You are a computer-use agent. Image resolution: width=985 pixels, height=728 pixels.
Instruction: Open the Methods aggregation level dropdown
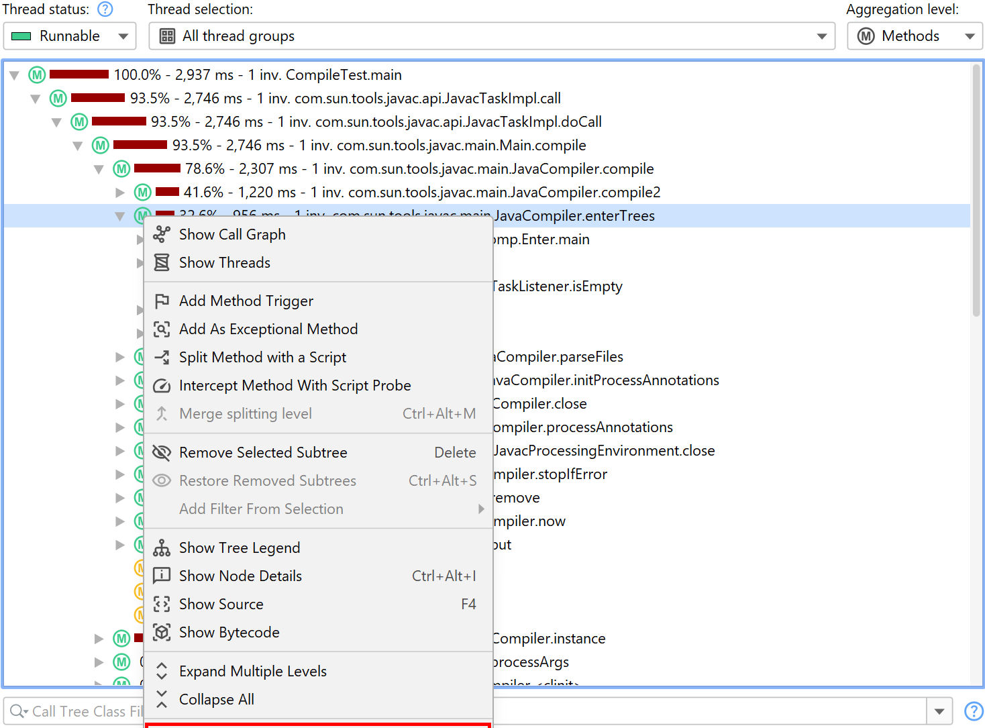(915, 36)
